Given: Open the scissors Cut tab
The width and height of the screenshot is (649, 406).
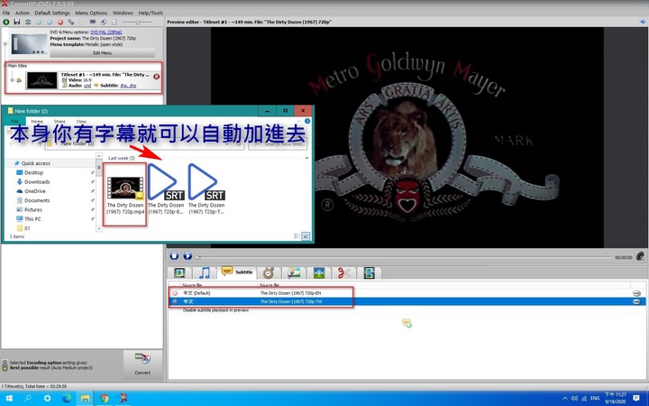Looking at the screenshot, I should [343, 272].
